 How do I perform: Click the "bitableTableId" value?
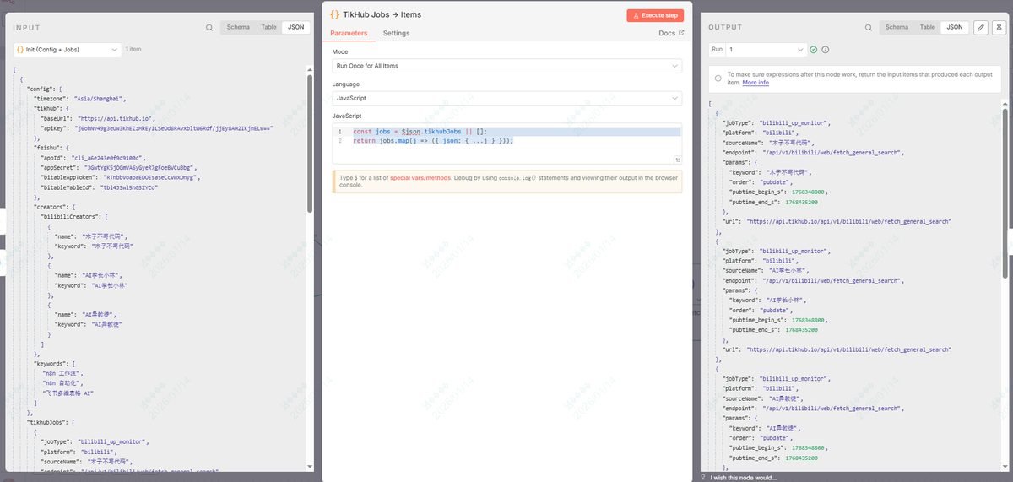click(129, 187)
